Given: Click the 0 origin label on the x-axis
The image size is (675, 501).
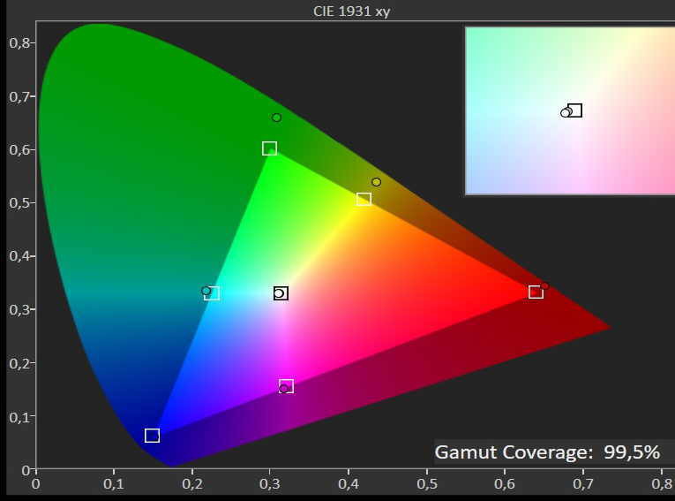Looking at the screenshot, I should pos(35,483).
